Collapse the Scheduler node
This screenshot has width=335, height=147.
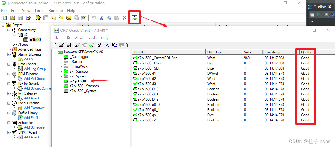click(x=9, y=123)
